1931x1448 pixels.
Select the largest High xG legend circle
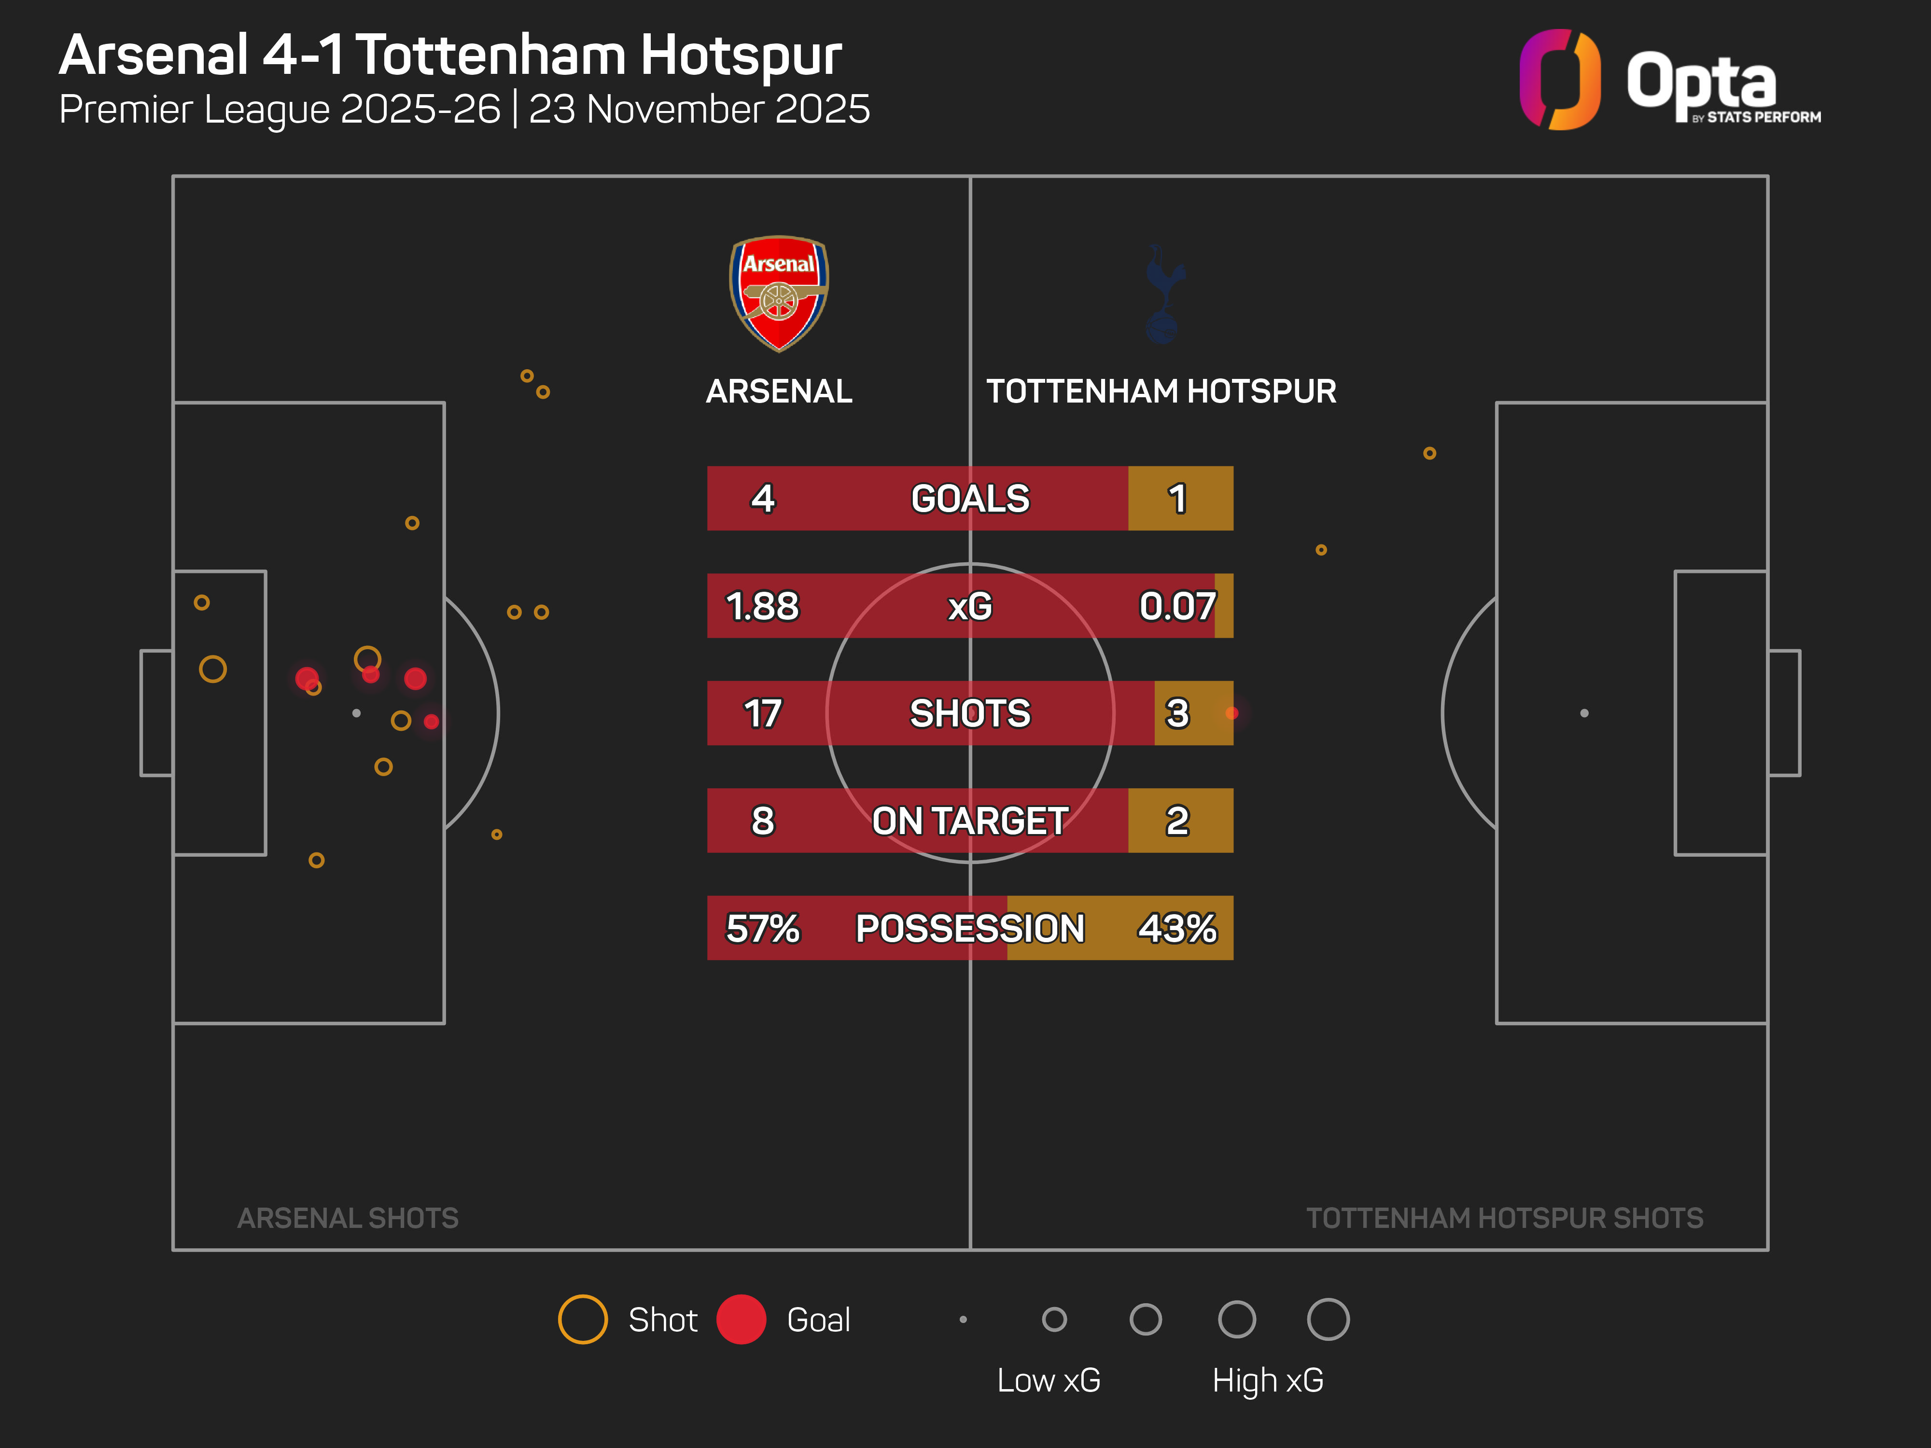(1328, 1319)
